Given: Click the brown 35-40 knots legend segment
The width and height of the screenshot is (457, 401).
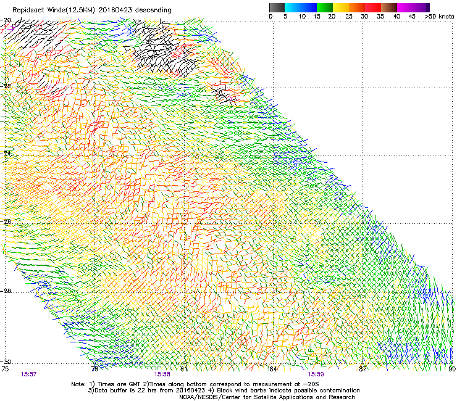Looking at the screenshot, I should [389, 7].
